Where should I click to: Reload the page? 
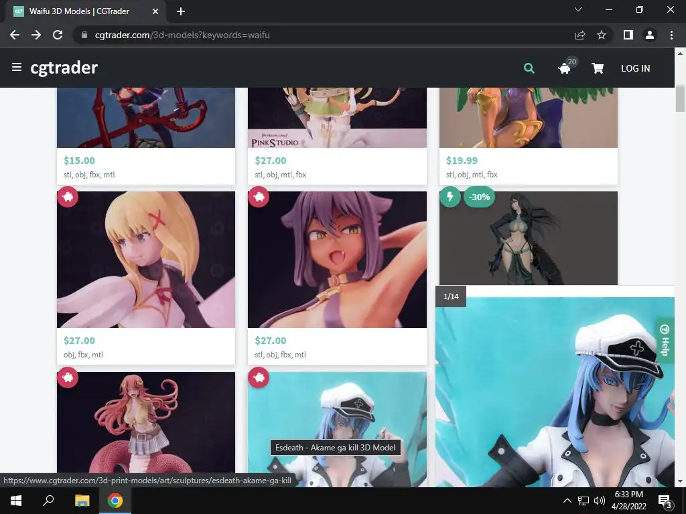point(58,35)
